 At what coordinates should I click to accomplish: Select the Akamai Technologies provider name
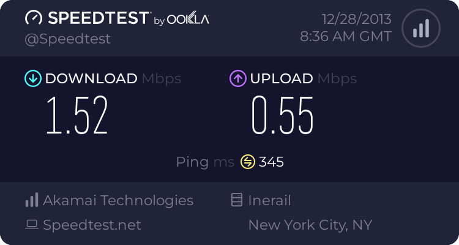[118, 200]
